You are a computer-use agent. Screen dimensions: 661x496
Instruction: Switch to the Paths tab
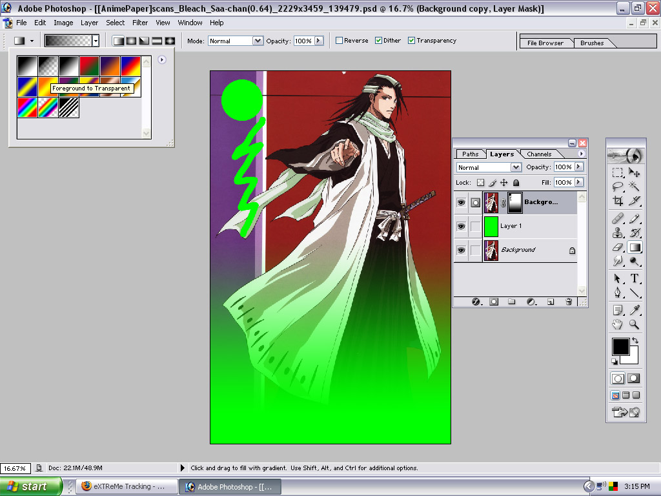[x=470, y=154]
